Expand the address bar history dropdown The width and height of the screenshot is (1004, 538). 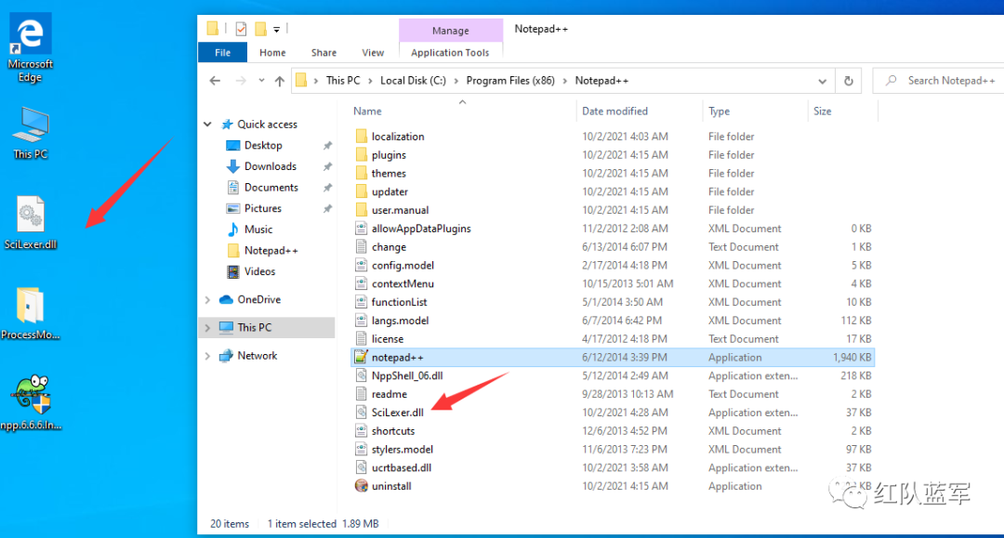tap(822, 81)
